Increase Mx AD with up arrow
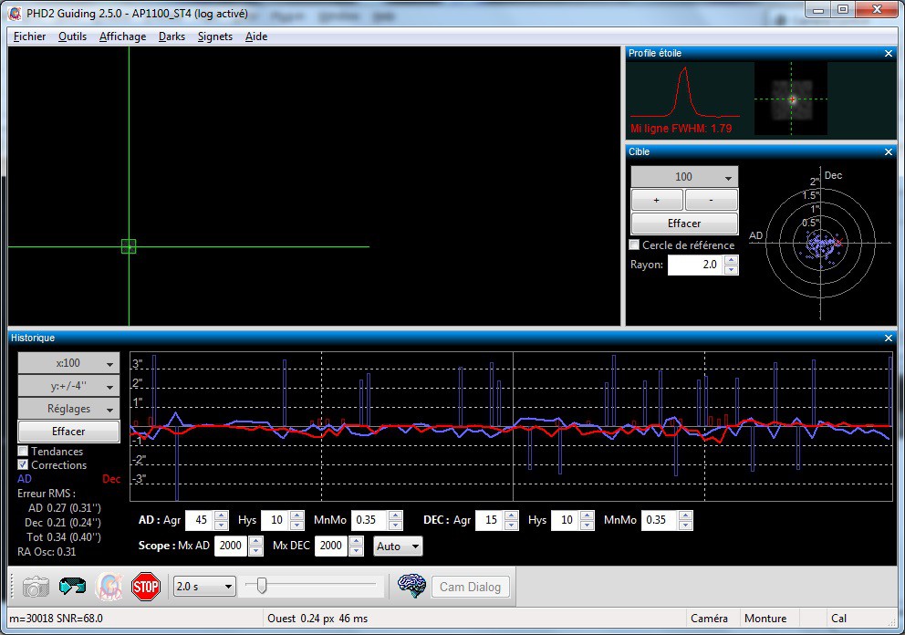This screenshot has height=635, width=905. click(256, 541)
